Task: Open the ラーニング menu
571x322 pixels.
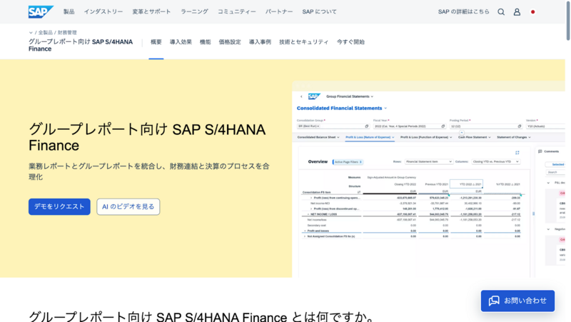Action: tap(194, 11)
